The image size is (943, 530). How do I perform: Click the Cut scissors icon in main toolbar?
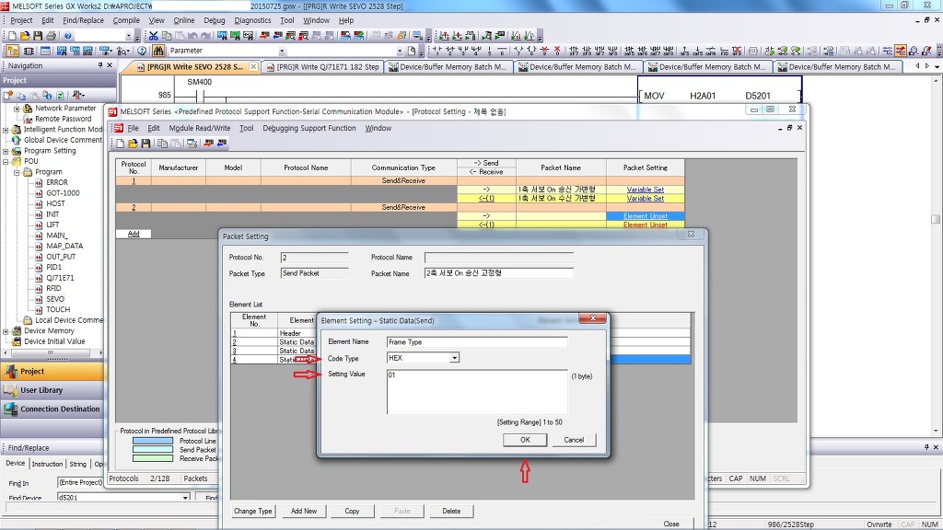[x=155, y=36]
